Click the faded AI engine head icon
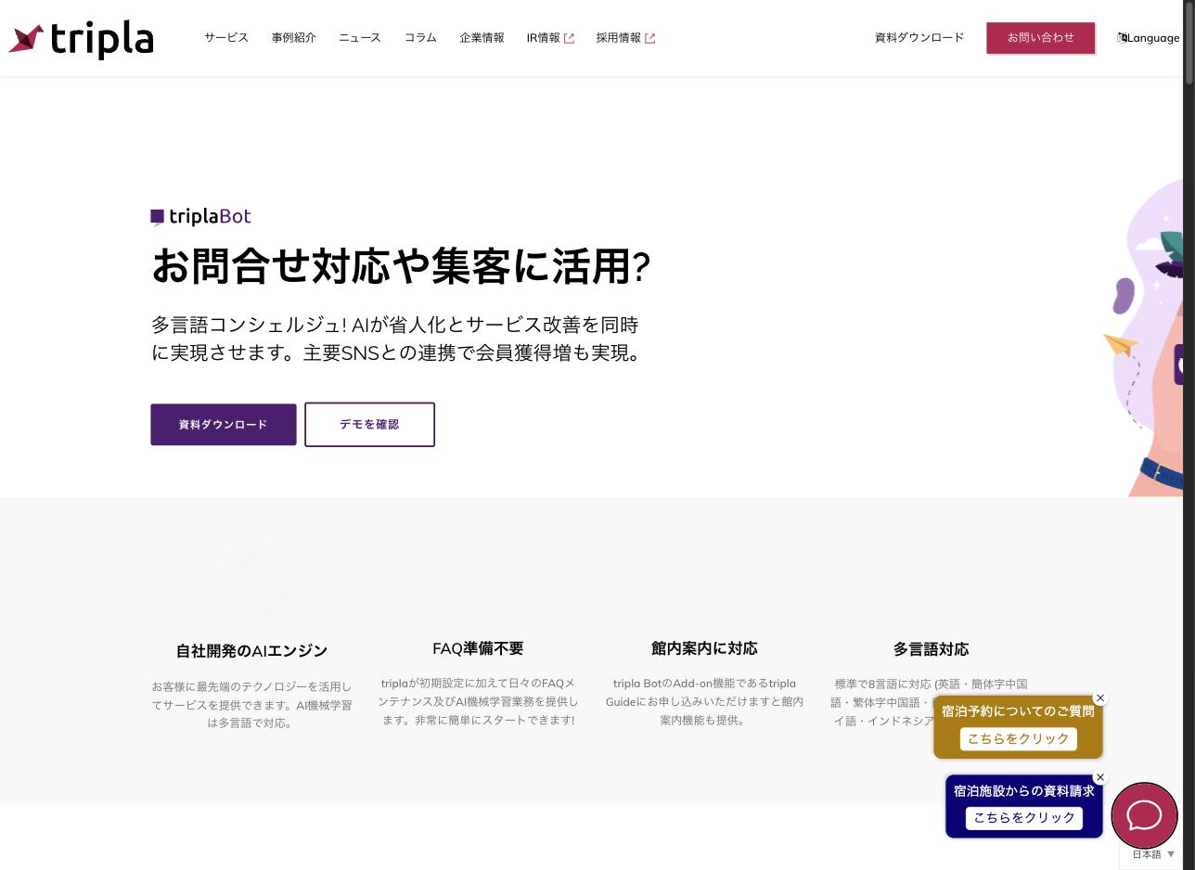 [251, 581]
